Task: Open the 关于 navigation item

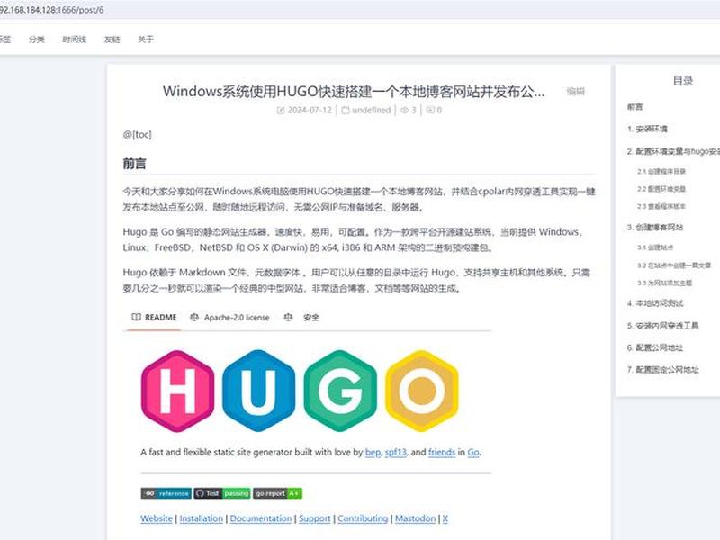Action: point(146,40)
